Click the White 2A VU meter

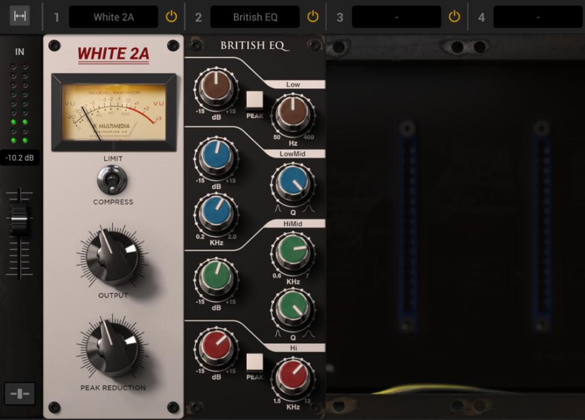click(114, 112)
